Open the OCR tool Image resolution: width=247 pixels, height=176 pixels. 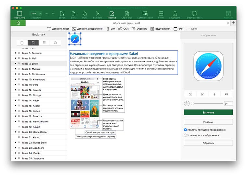(x=123, y=29)
